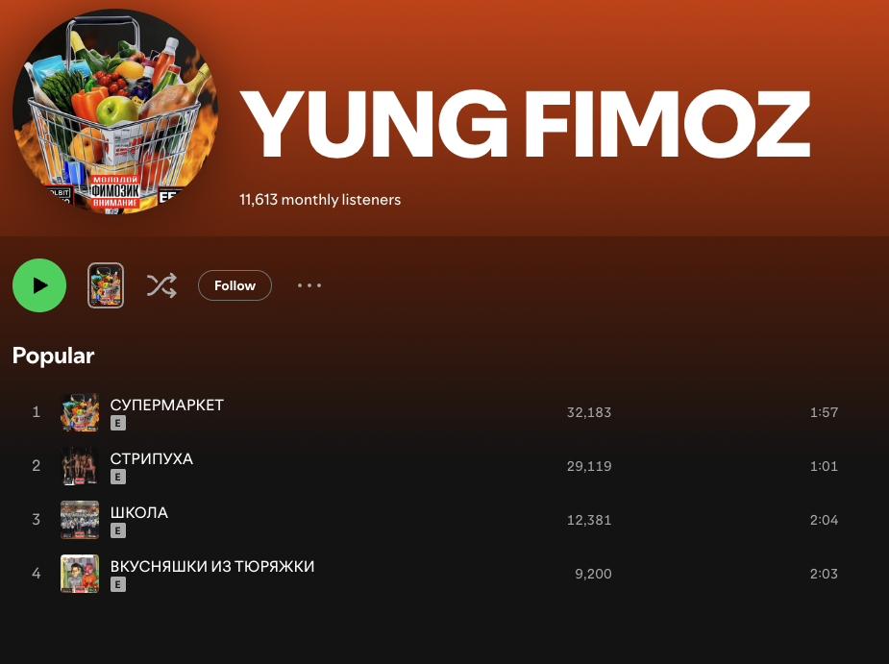The width and height of the screenshot is (889, 664).
Task: Open the ВКУСНЯШКИ ИЗ ТЮРЯЖКИ song title
Action: (212, 566)
